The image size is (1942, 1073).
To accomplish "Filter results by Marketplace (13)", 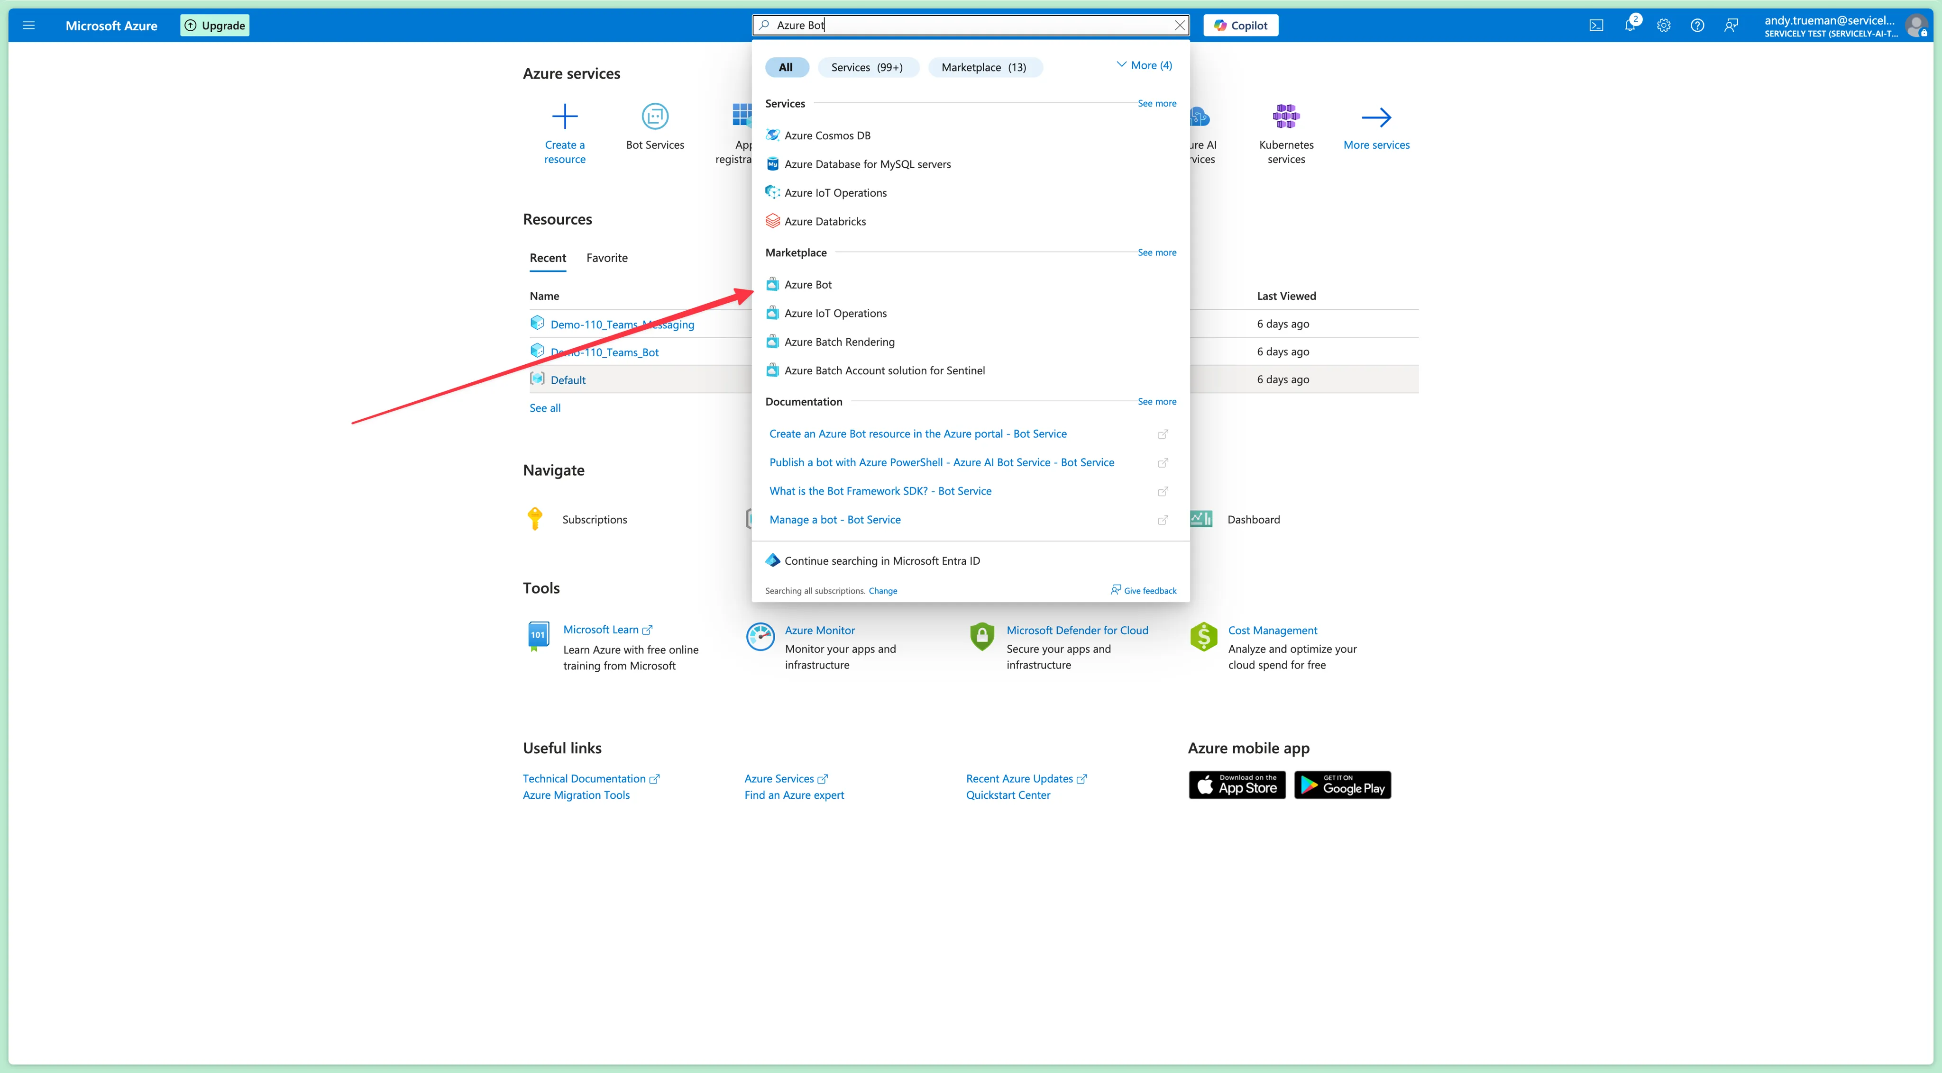I will pyautogui.click(x=985, y=68).
